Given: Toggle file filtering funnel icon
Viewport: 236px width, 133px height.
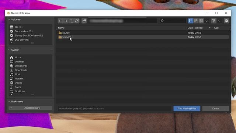Looking at the screenshot, I should [214, 21].
